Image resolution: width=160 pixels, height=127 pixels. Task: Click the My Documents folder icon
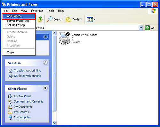[x=10, y=107]
